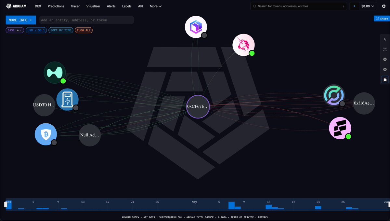Click the green dot on teal wave node
Image resolution: width=390 pixels, height=221 pixels.
pos(63,81)
